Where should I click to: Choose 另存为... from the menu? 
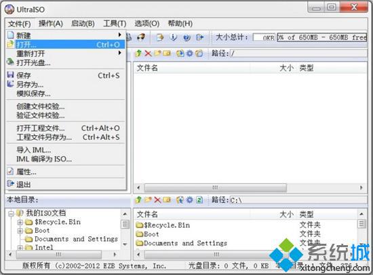pyautogui.click(x=65, y=84)
